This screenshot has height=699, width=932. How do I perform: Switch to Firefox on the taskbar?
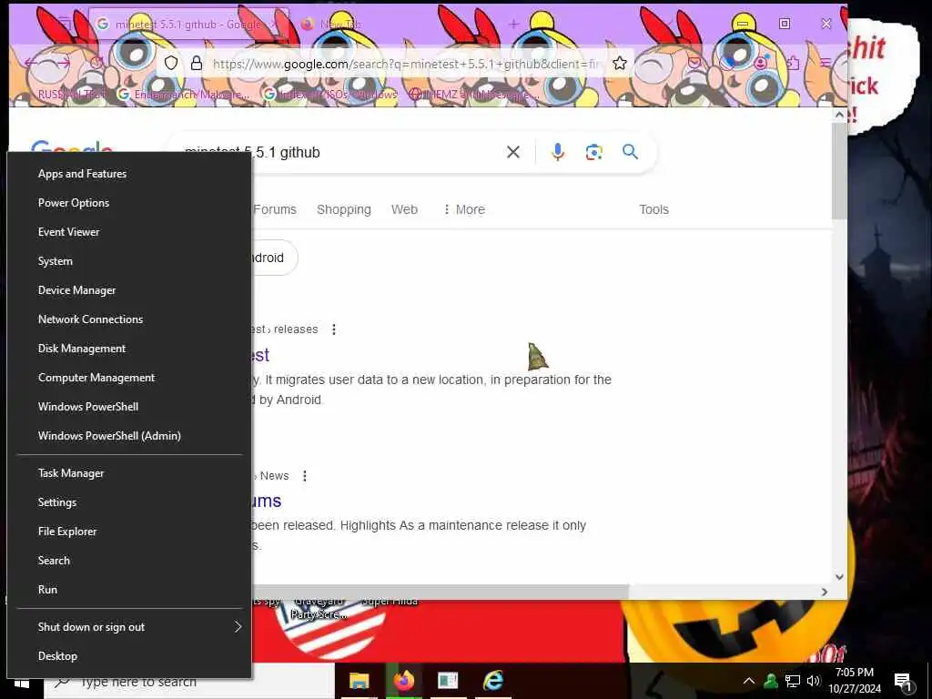click(x=403, y=681)
